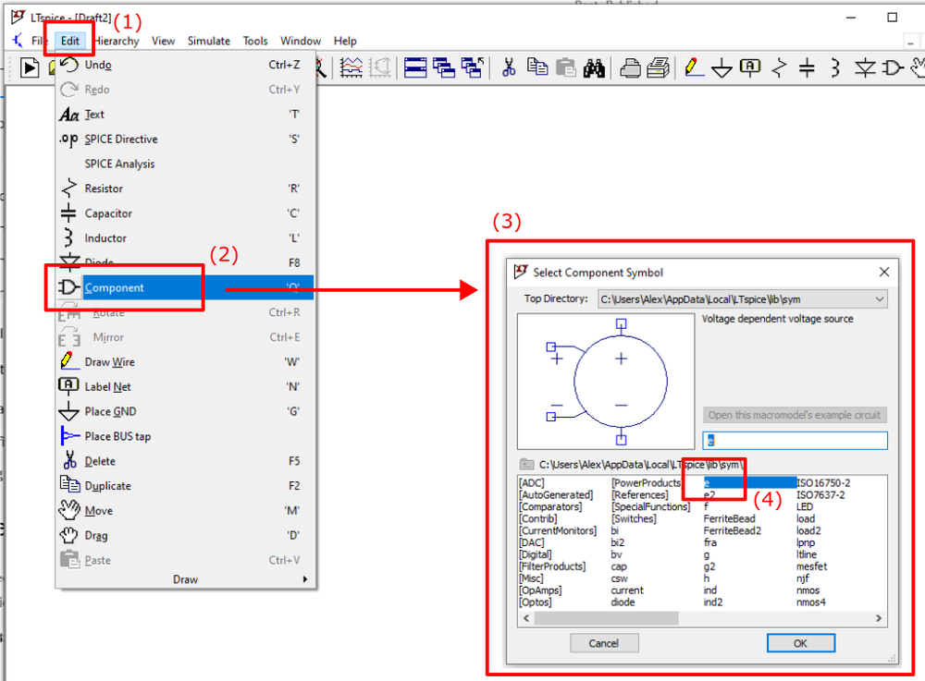Click the symbol list scrollbar left arrow
The height and width of the screenshot is (681, 925).
point(526,618)
